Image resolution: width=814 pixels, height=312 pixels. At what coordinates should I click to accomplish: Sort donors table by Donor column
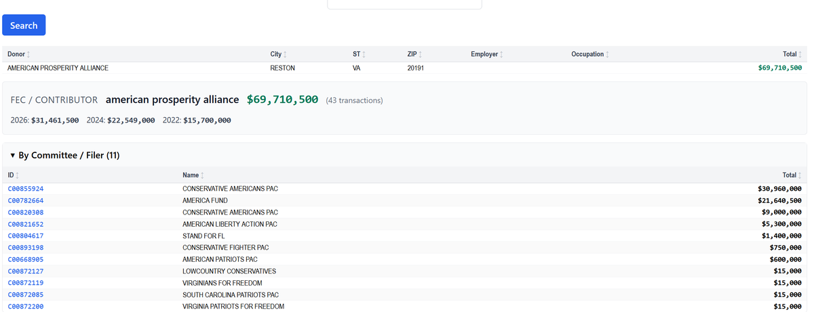[18, 54]
